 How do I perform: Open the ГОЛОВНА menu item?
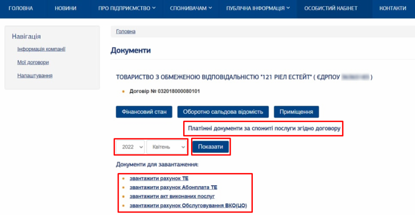click(20, 8)
